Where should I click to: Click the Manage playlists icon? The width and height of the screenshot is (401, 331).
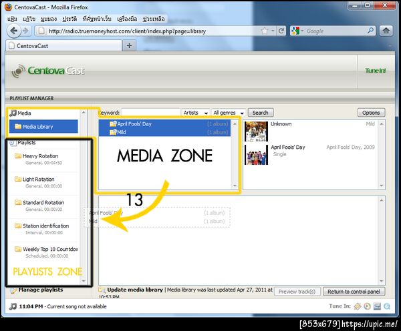click(13, 290)
